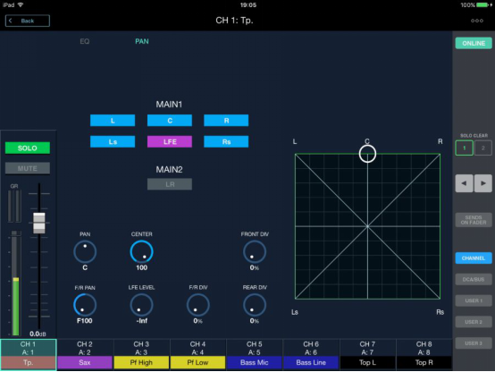Click the channel fader handle
Screen dimensions: 495x372
[39, 224]
